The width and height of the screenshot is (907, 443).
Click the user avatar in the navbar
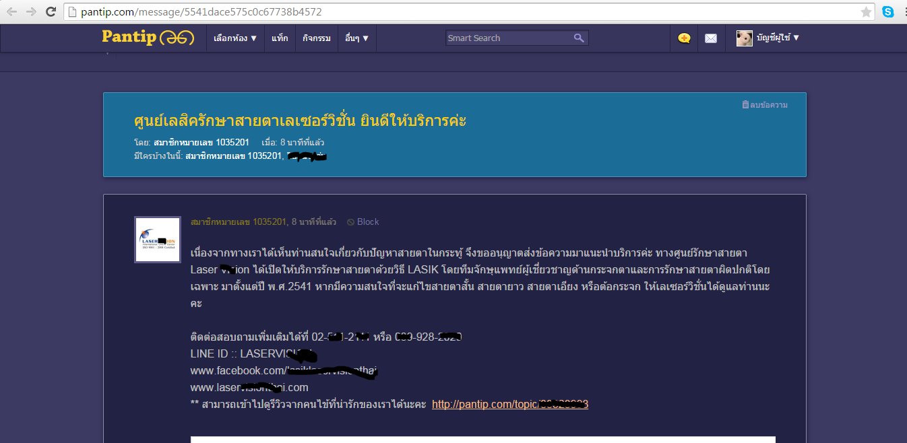click(x=744, y=38)
